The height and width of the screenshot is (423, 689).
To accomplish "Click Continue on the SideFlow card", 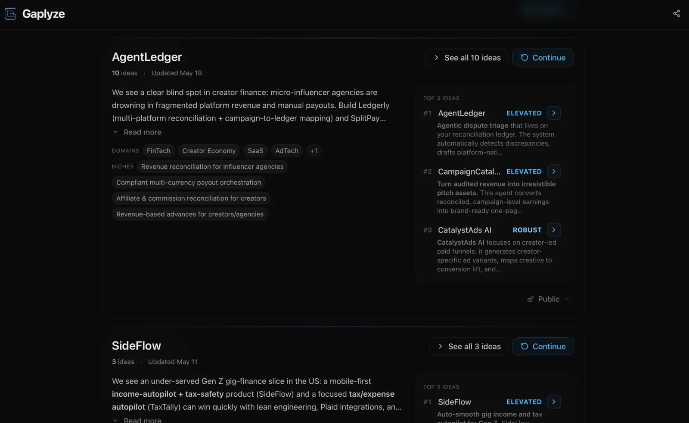I will click(x=543, y=346).
